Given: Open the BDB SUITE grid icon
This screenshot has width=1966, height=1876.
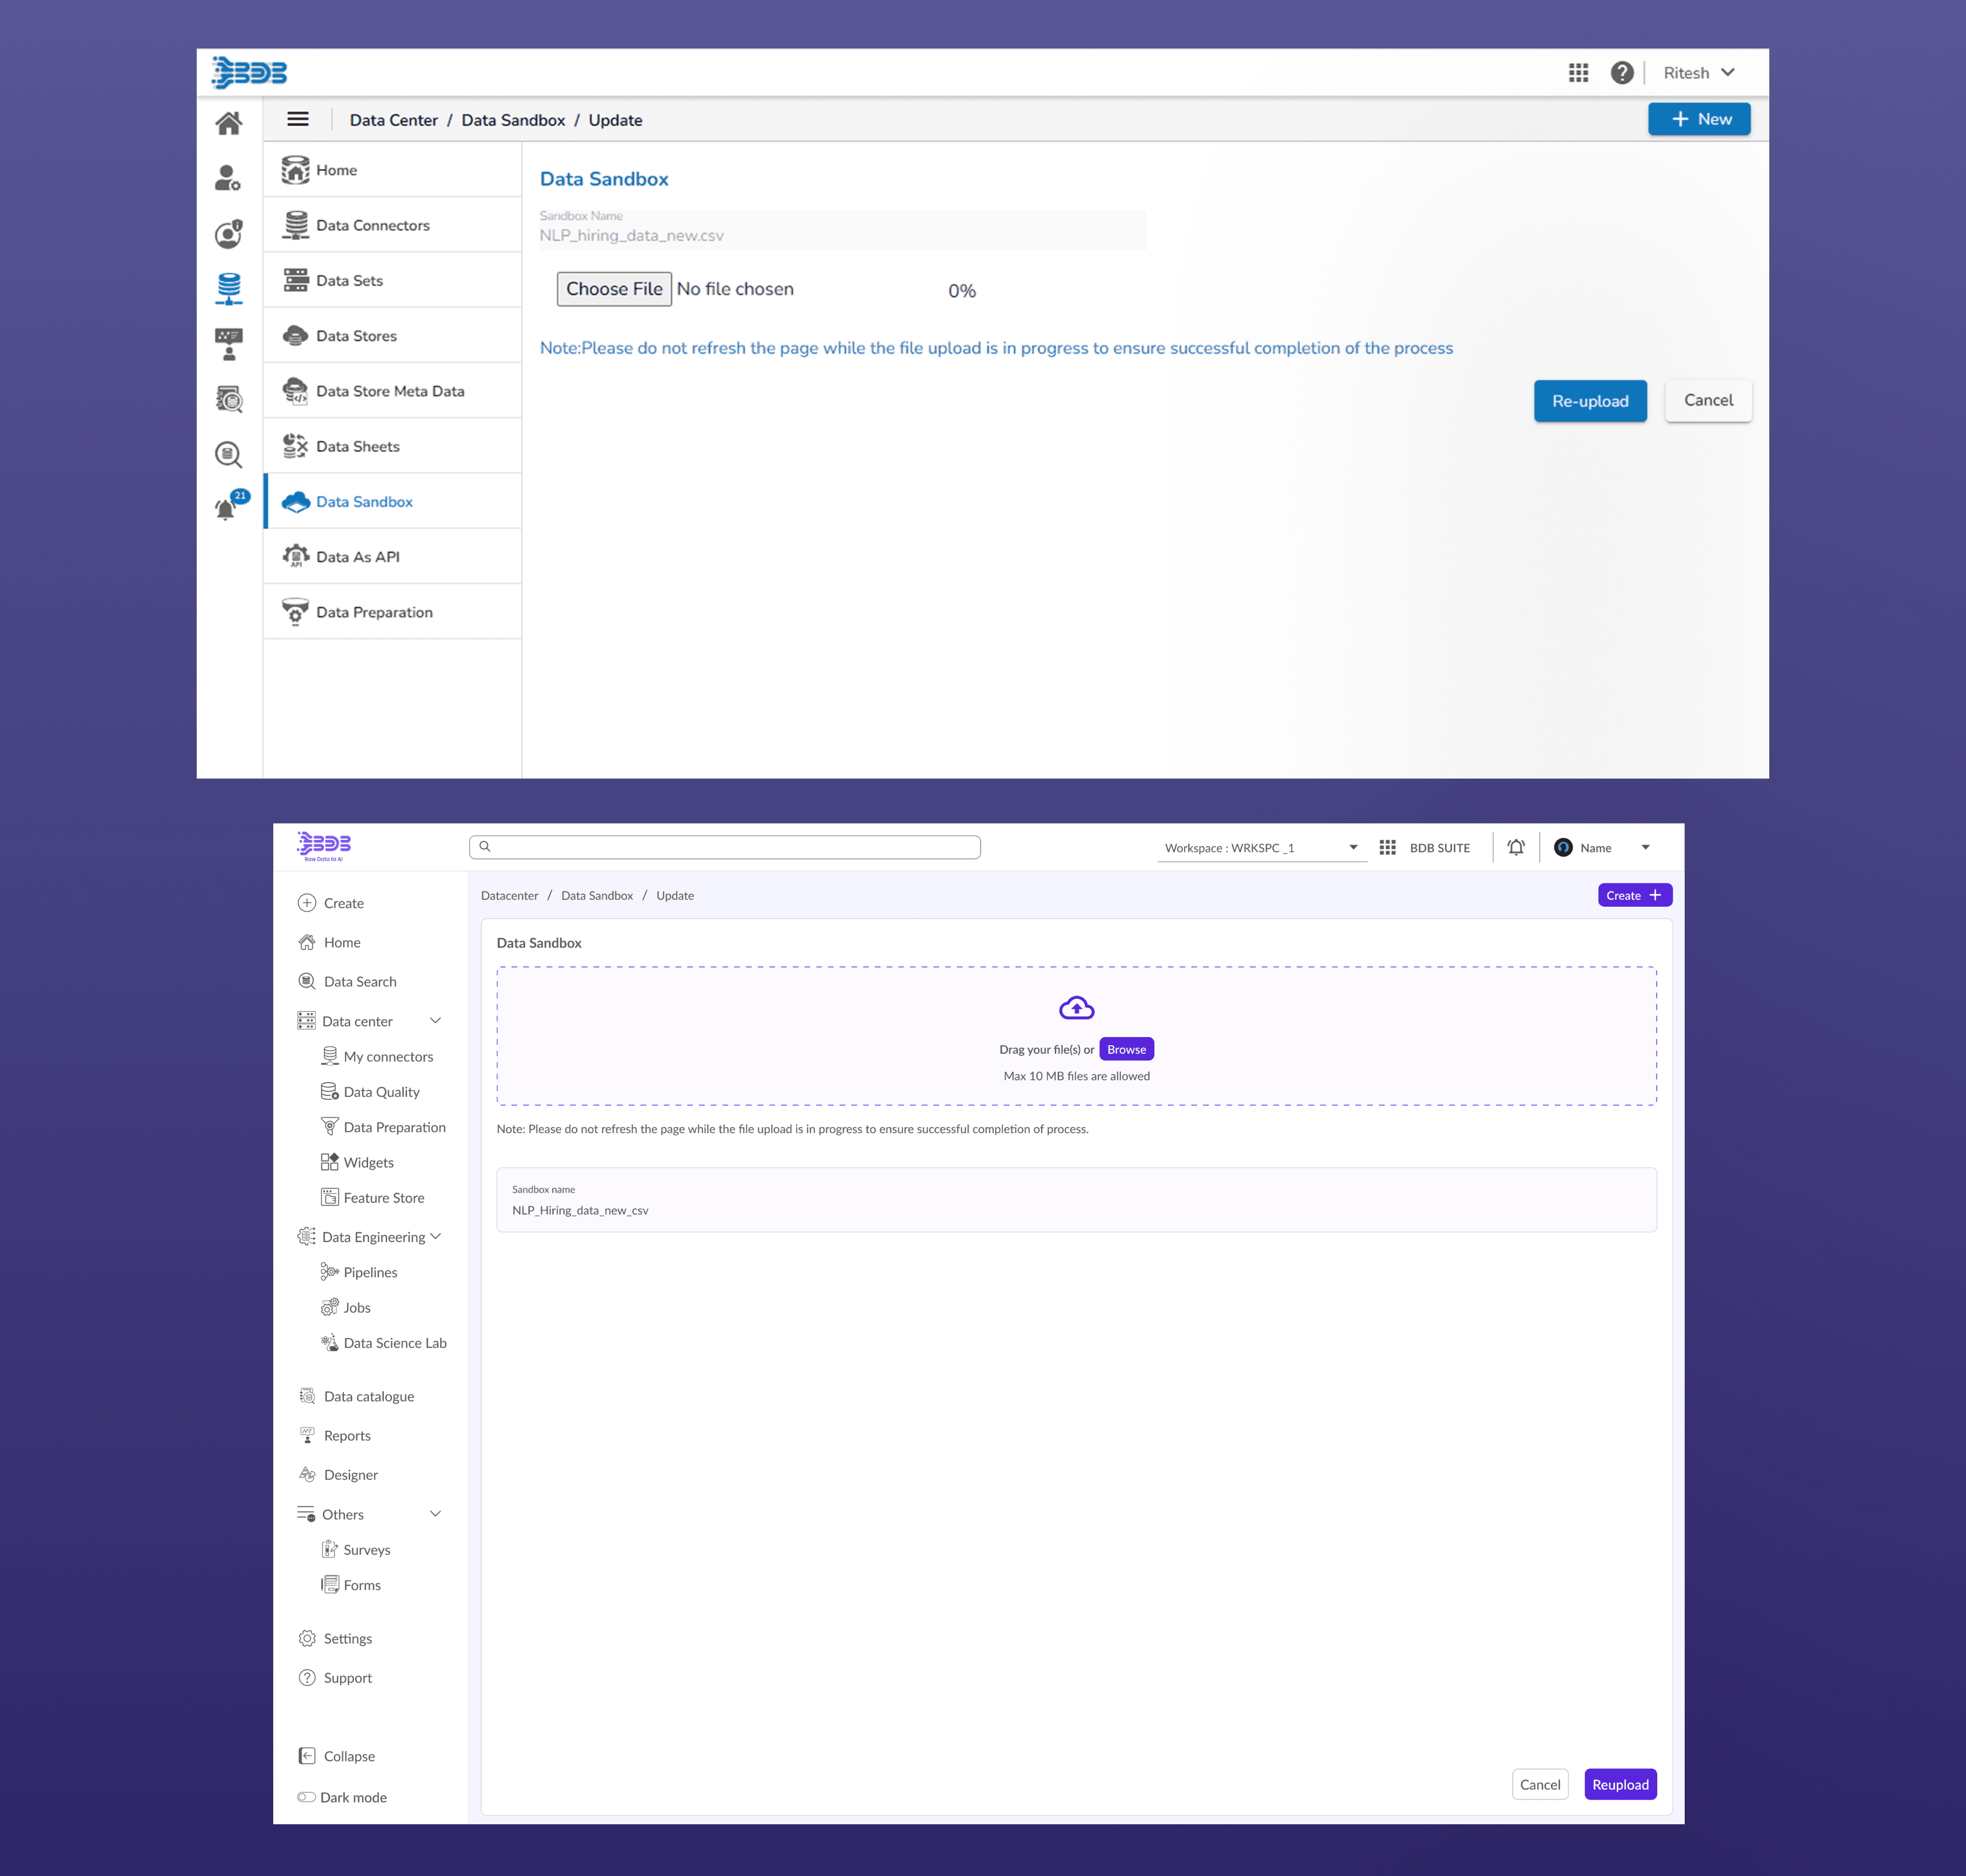Looking at the screenshot, I should pyautogui.click(x=1387, y=848).
